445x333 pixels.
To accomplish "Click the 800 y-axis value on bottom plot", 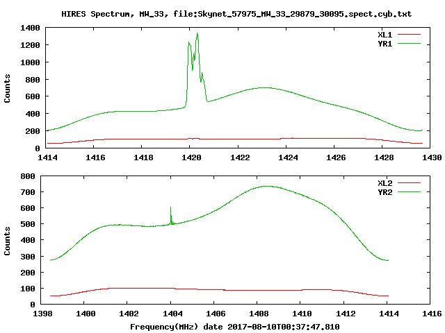I will [x=28, y=176].
